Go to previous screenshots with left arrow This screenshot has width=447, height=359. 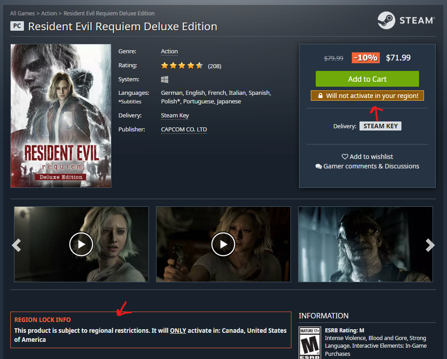click(17, 245)
